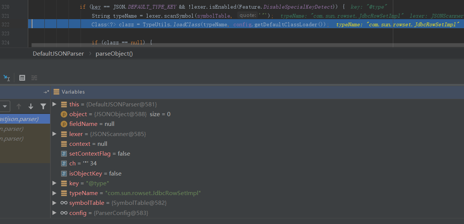464x224 pixels.
Task: Click the Trace Current Stream Chain icon
Action: click(34, 78)
